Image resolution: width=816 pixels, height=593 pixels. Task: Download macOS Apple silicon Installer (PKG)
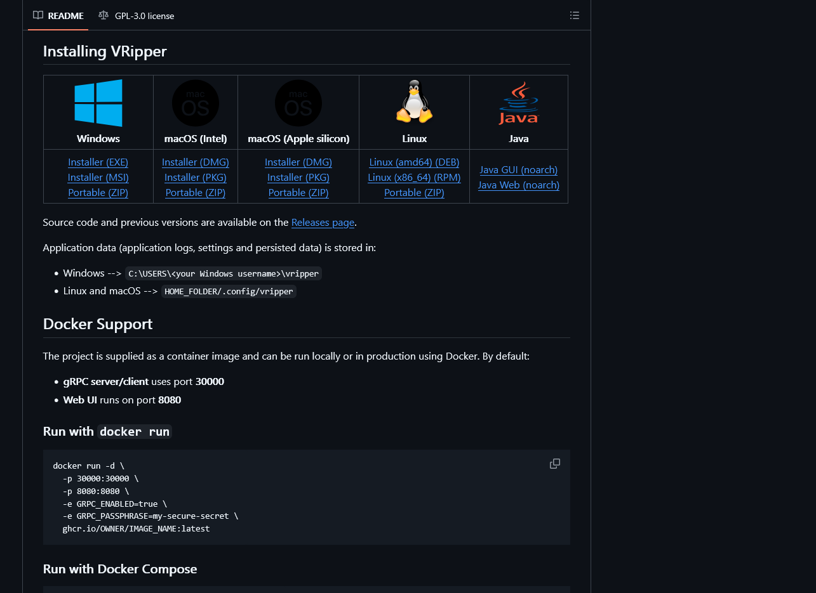[298, 178]
